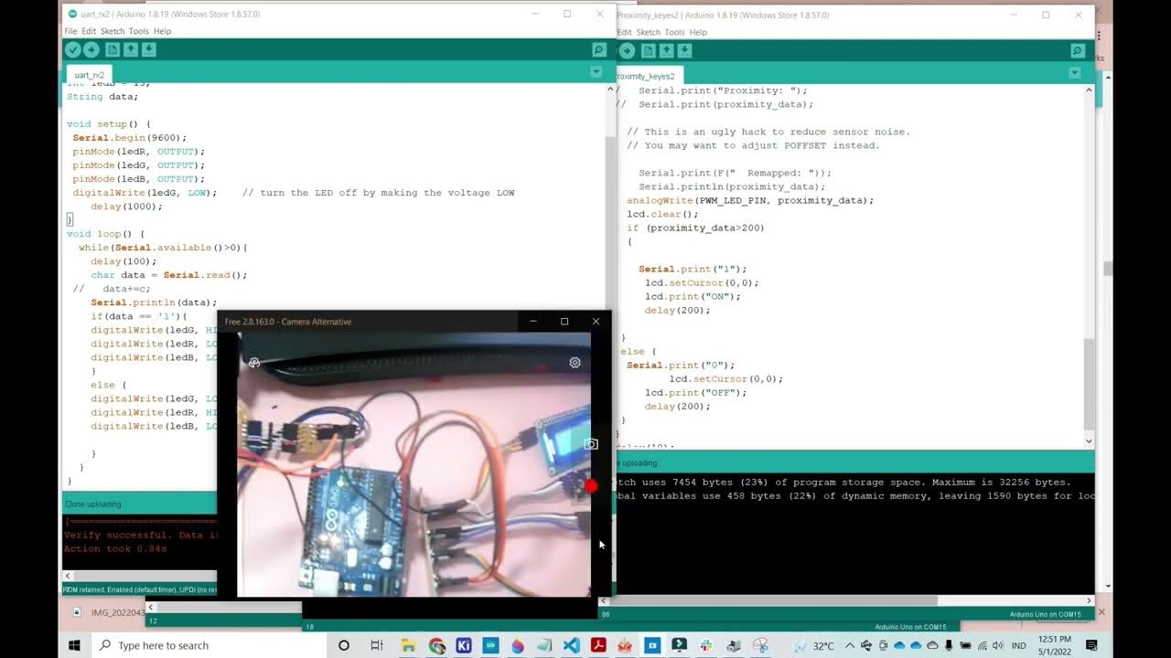1171x658 pixels.
Task: Click 'void setup() {' line in uart_rx2
Action: pos(109,124)
